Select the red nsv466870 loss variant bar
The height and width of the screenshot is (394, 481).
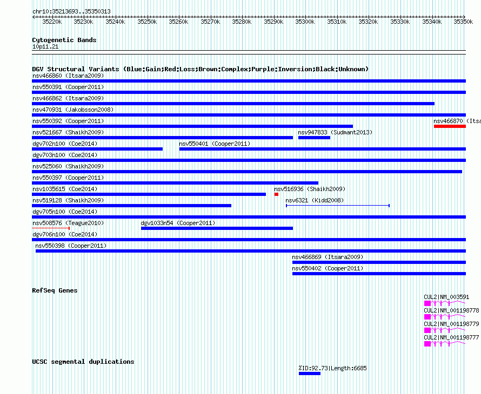(450, 126)
